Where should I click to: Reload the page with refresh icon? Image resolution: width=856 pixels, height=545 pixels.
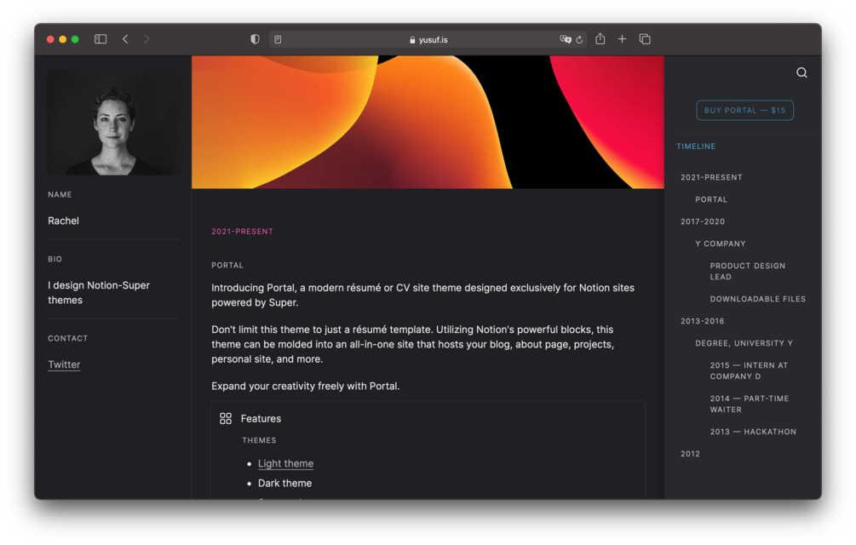[579, 39]
